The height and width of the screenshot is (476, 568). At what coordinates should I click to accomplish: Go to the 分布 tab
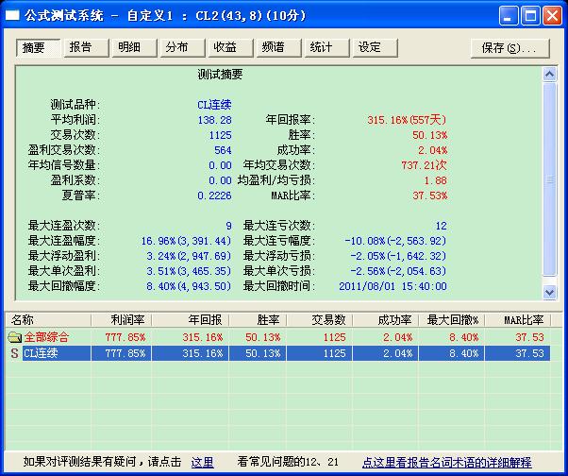(176, 47)
